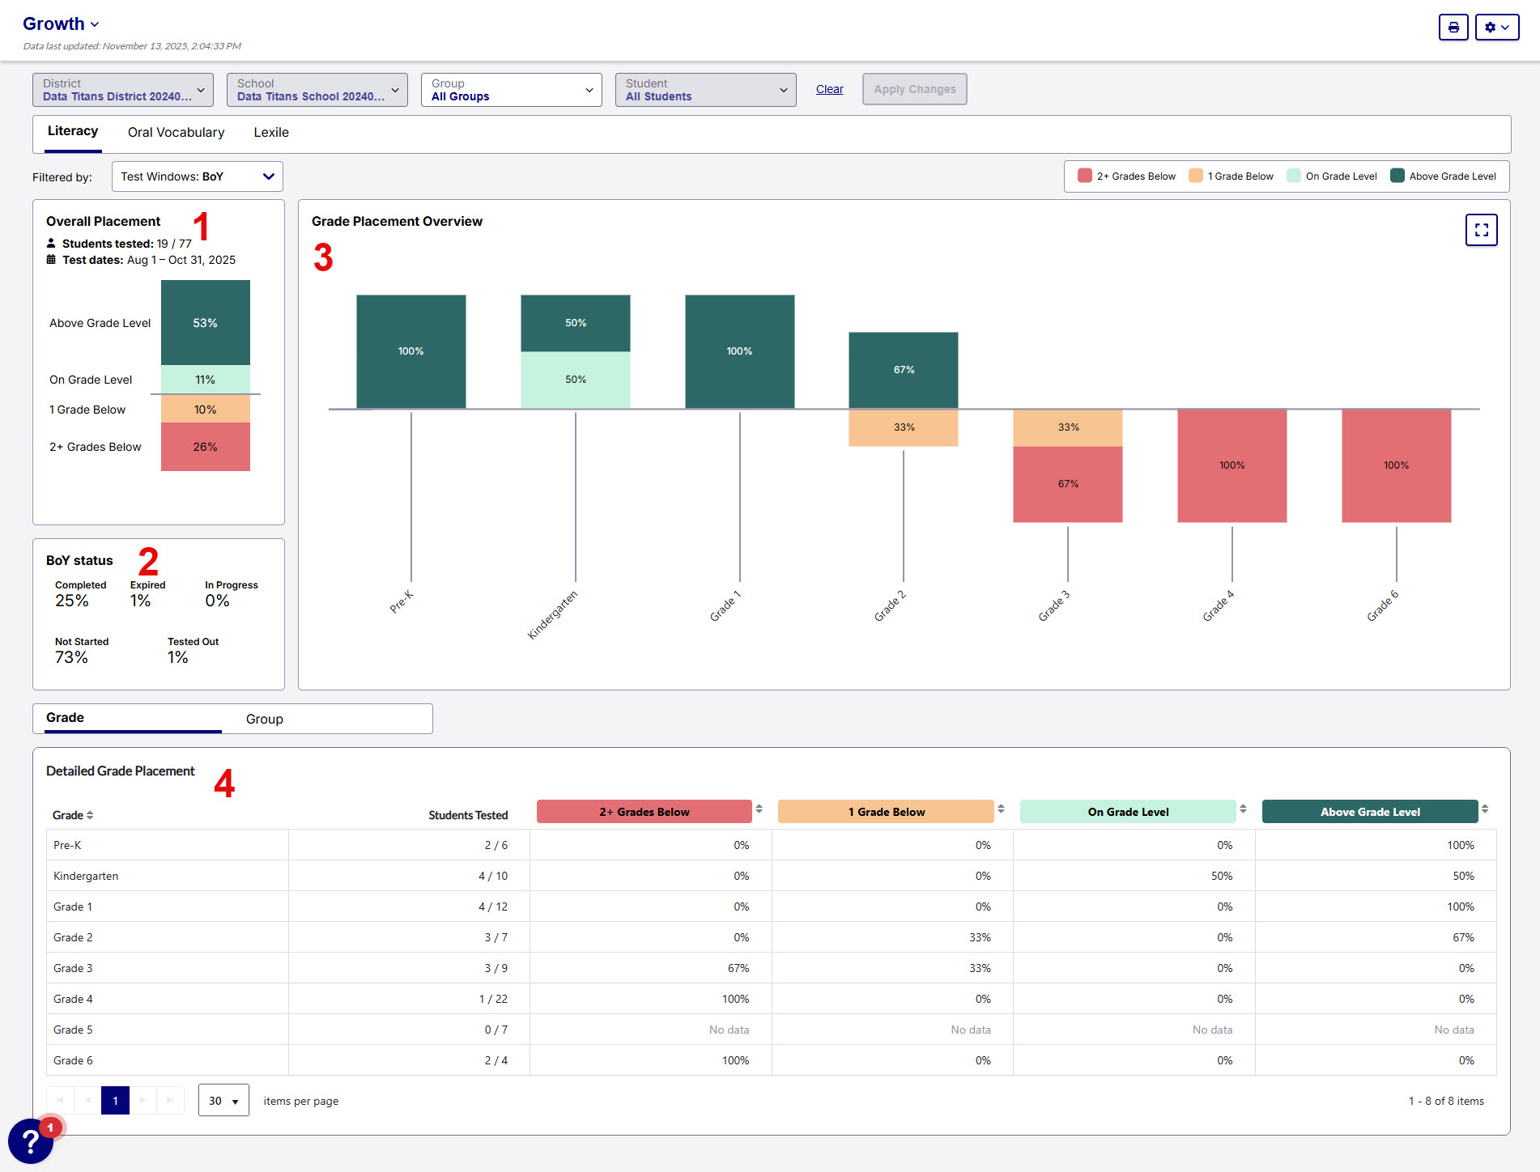Click the print icon button
The image size is (1540, 1172).
tap(1453, 28)
